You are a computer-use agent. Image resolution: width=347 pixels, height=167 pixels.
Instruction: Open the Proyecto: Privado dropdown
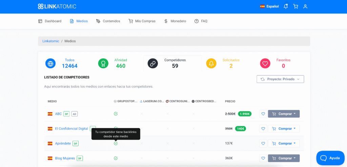(x=280, y=79)
